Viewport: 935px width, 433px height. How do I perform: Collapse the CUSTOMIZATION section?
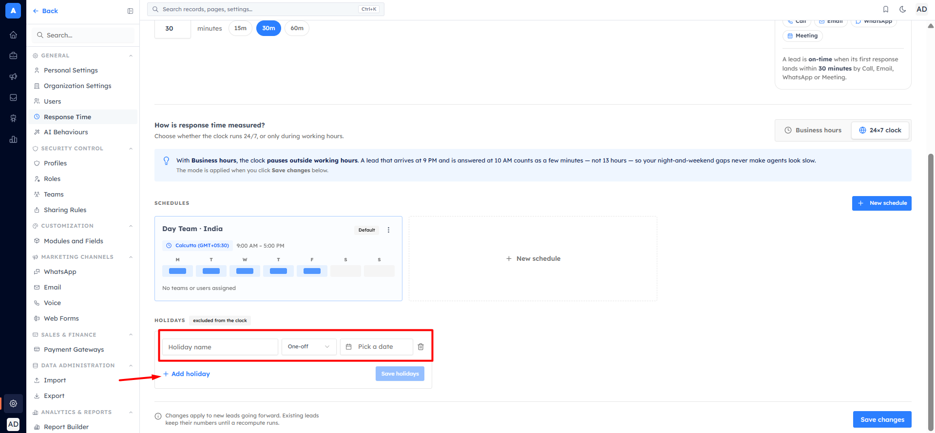tap(131, 226)
